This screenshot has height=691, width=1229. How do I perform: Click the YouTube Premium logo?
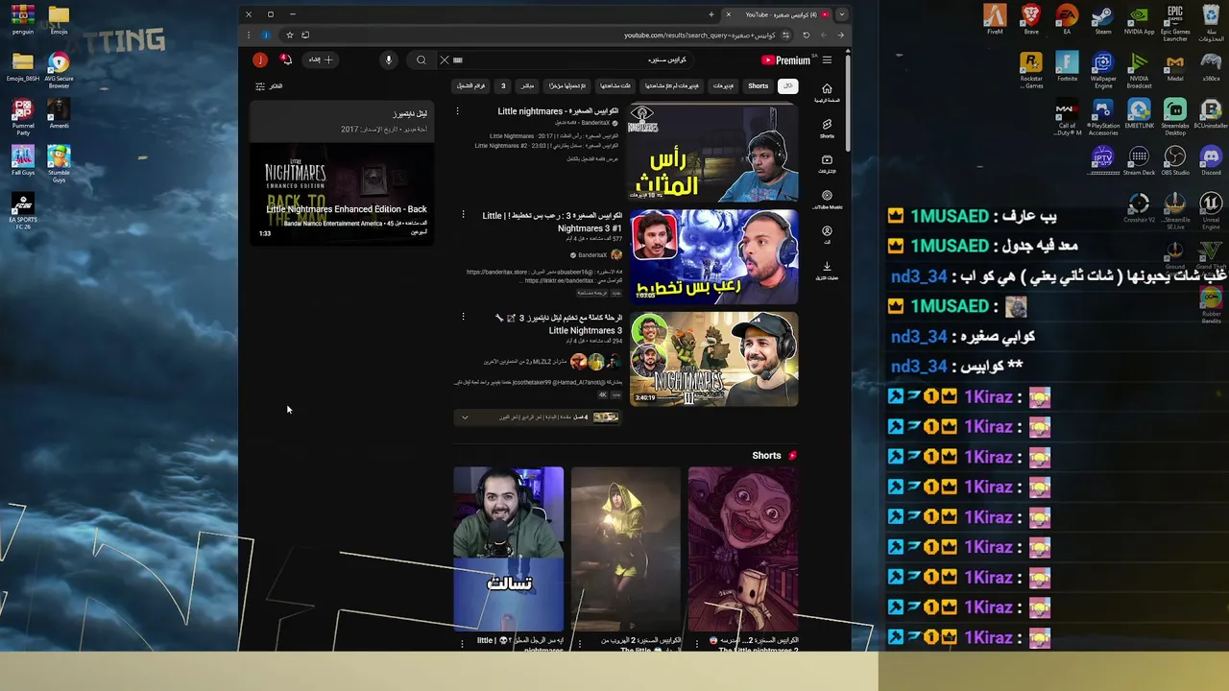786,60
